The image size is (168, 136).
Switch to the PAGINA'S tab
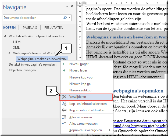tap(30, 27)
